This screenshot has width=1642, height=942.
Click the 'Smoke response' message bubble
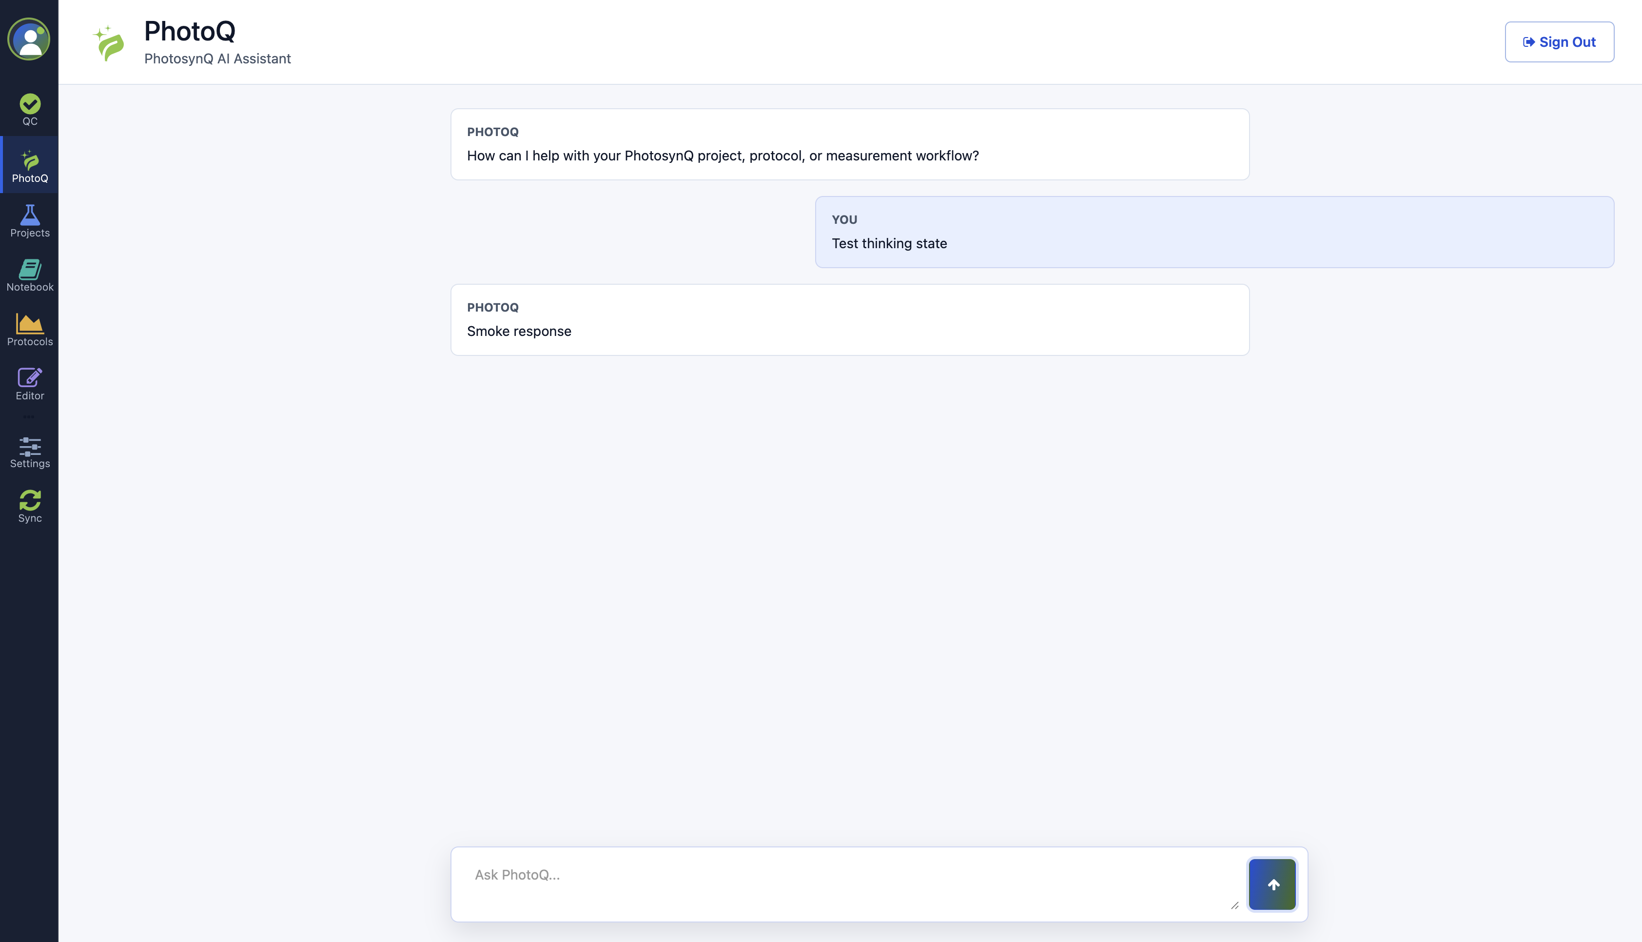850,320
